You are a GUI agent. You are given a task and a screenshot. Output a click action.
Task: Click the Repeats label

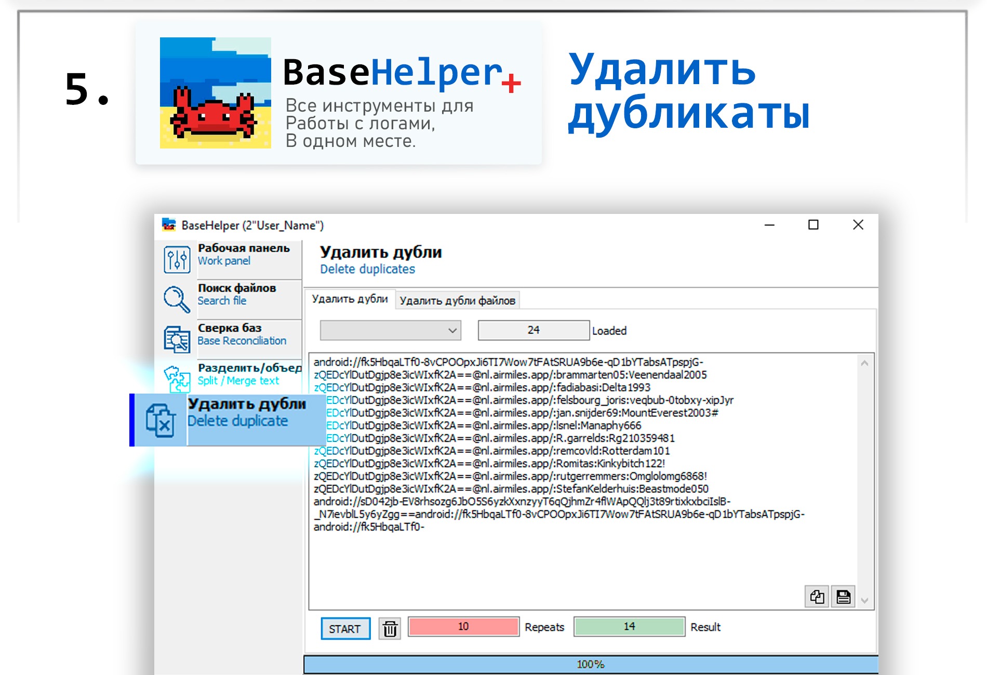coord(544,627)
